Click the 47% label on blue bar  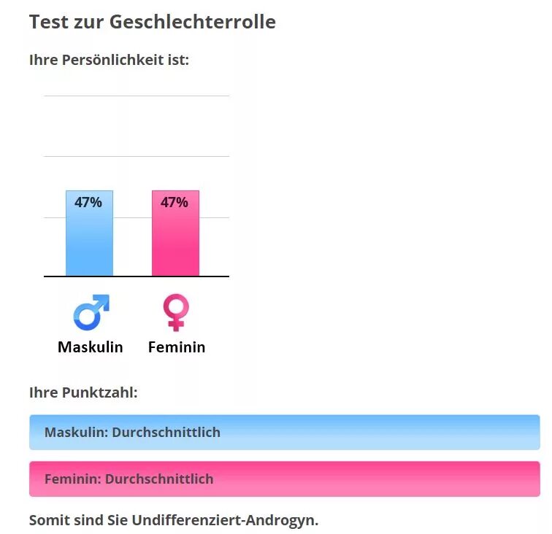click(88, 202)
